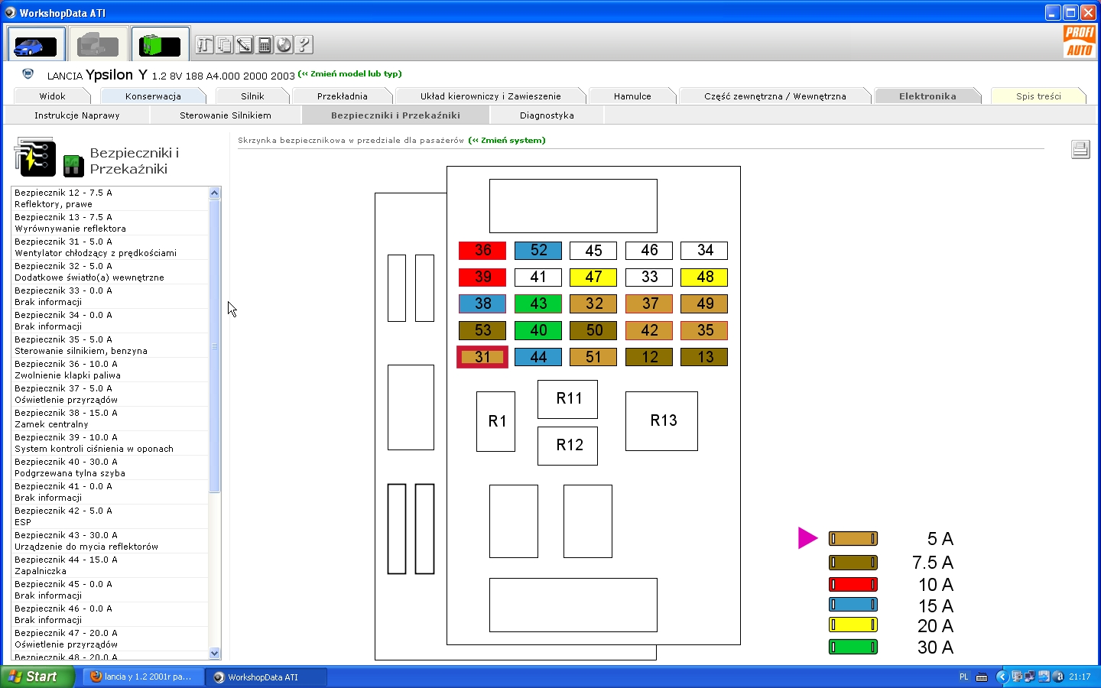Click the Zmień model lub typ link
1101x688 pixels.
coord(349,74)
